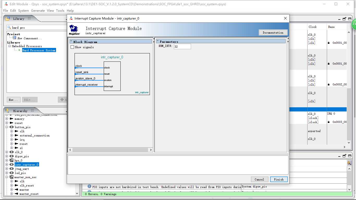The height and width of the screenshot is (200, 356).
Task: Click scroll-right arrow of block diagram
Action: pyautogui.click(x=151, y=150)
